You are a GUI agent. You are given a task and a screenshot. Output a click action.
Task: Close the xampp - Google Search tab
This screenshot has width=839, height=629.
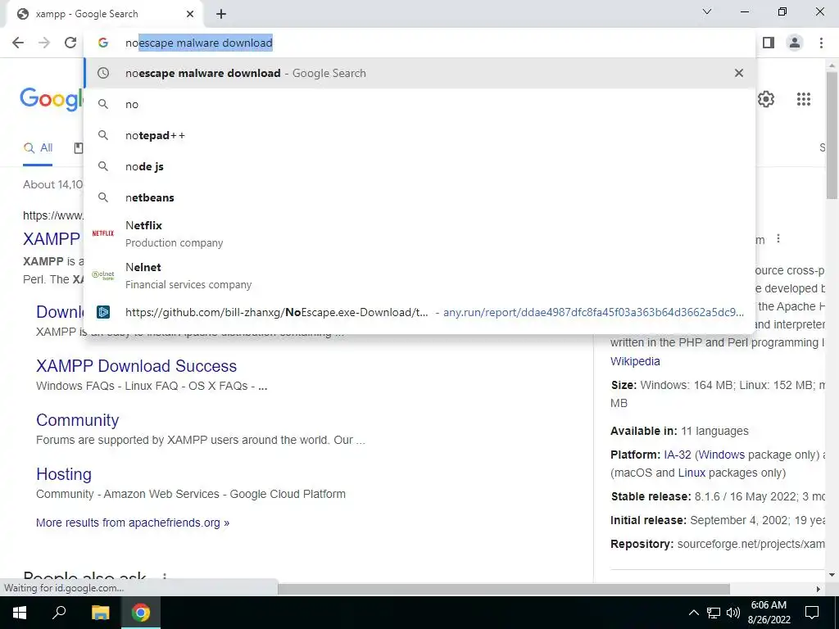tap(190, 14)
